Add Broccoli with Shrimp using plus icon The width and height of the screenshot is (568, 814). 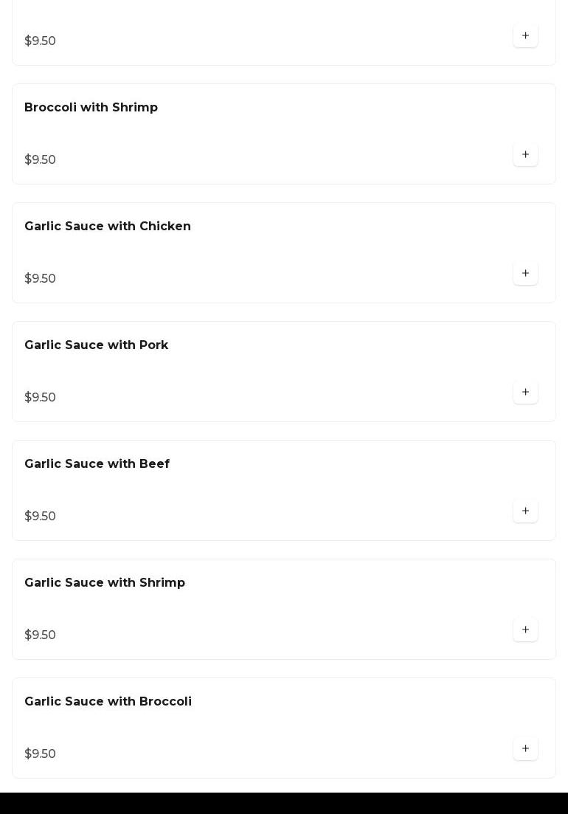coord(525,154)
